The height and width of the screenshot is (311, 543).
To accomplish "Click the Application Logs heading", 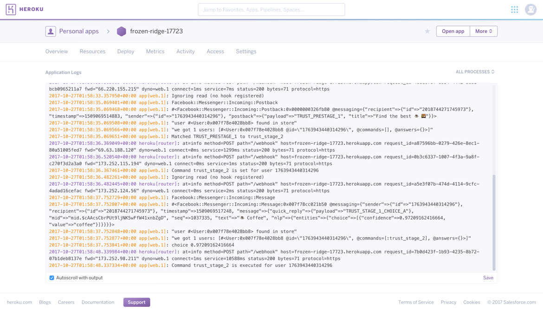I will coord(64,72).
